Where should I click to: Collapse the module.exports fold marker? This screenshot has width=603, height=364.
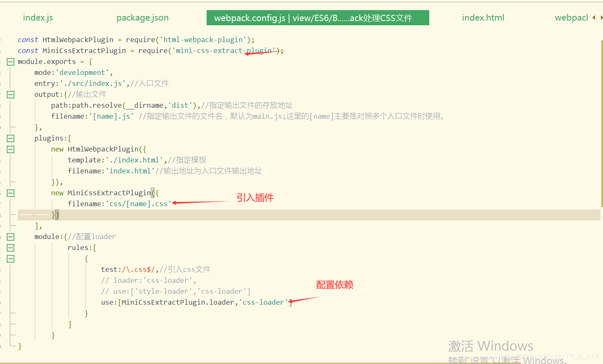point(11,62)
